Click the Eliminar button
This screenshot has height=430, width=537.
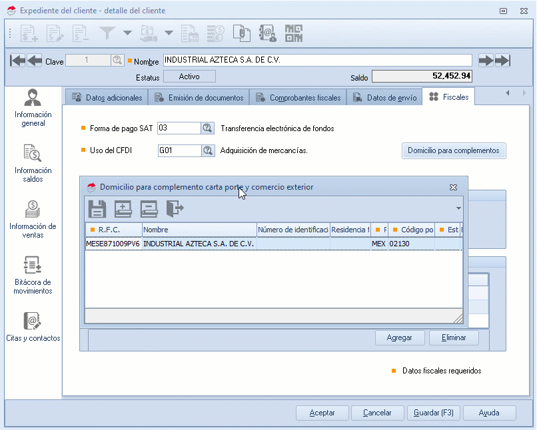point(454,337)
